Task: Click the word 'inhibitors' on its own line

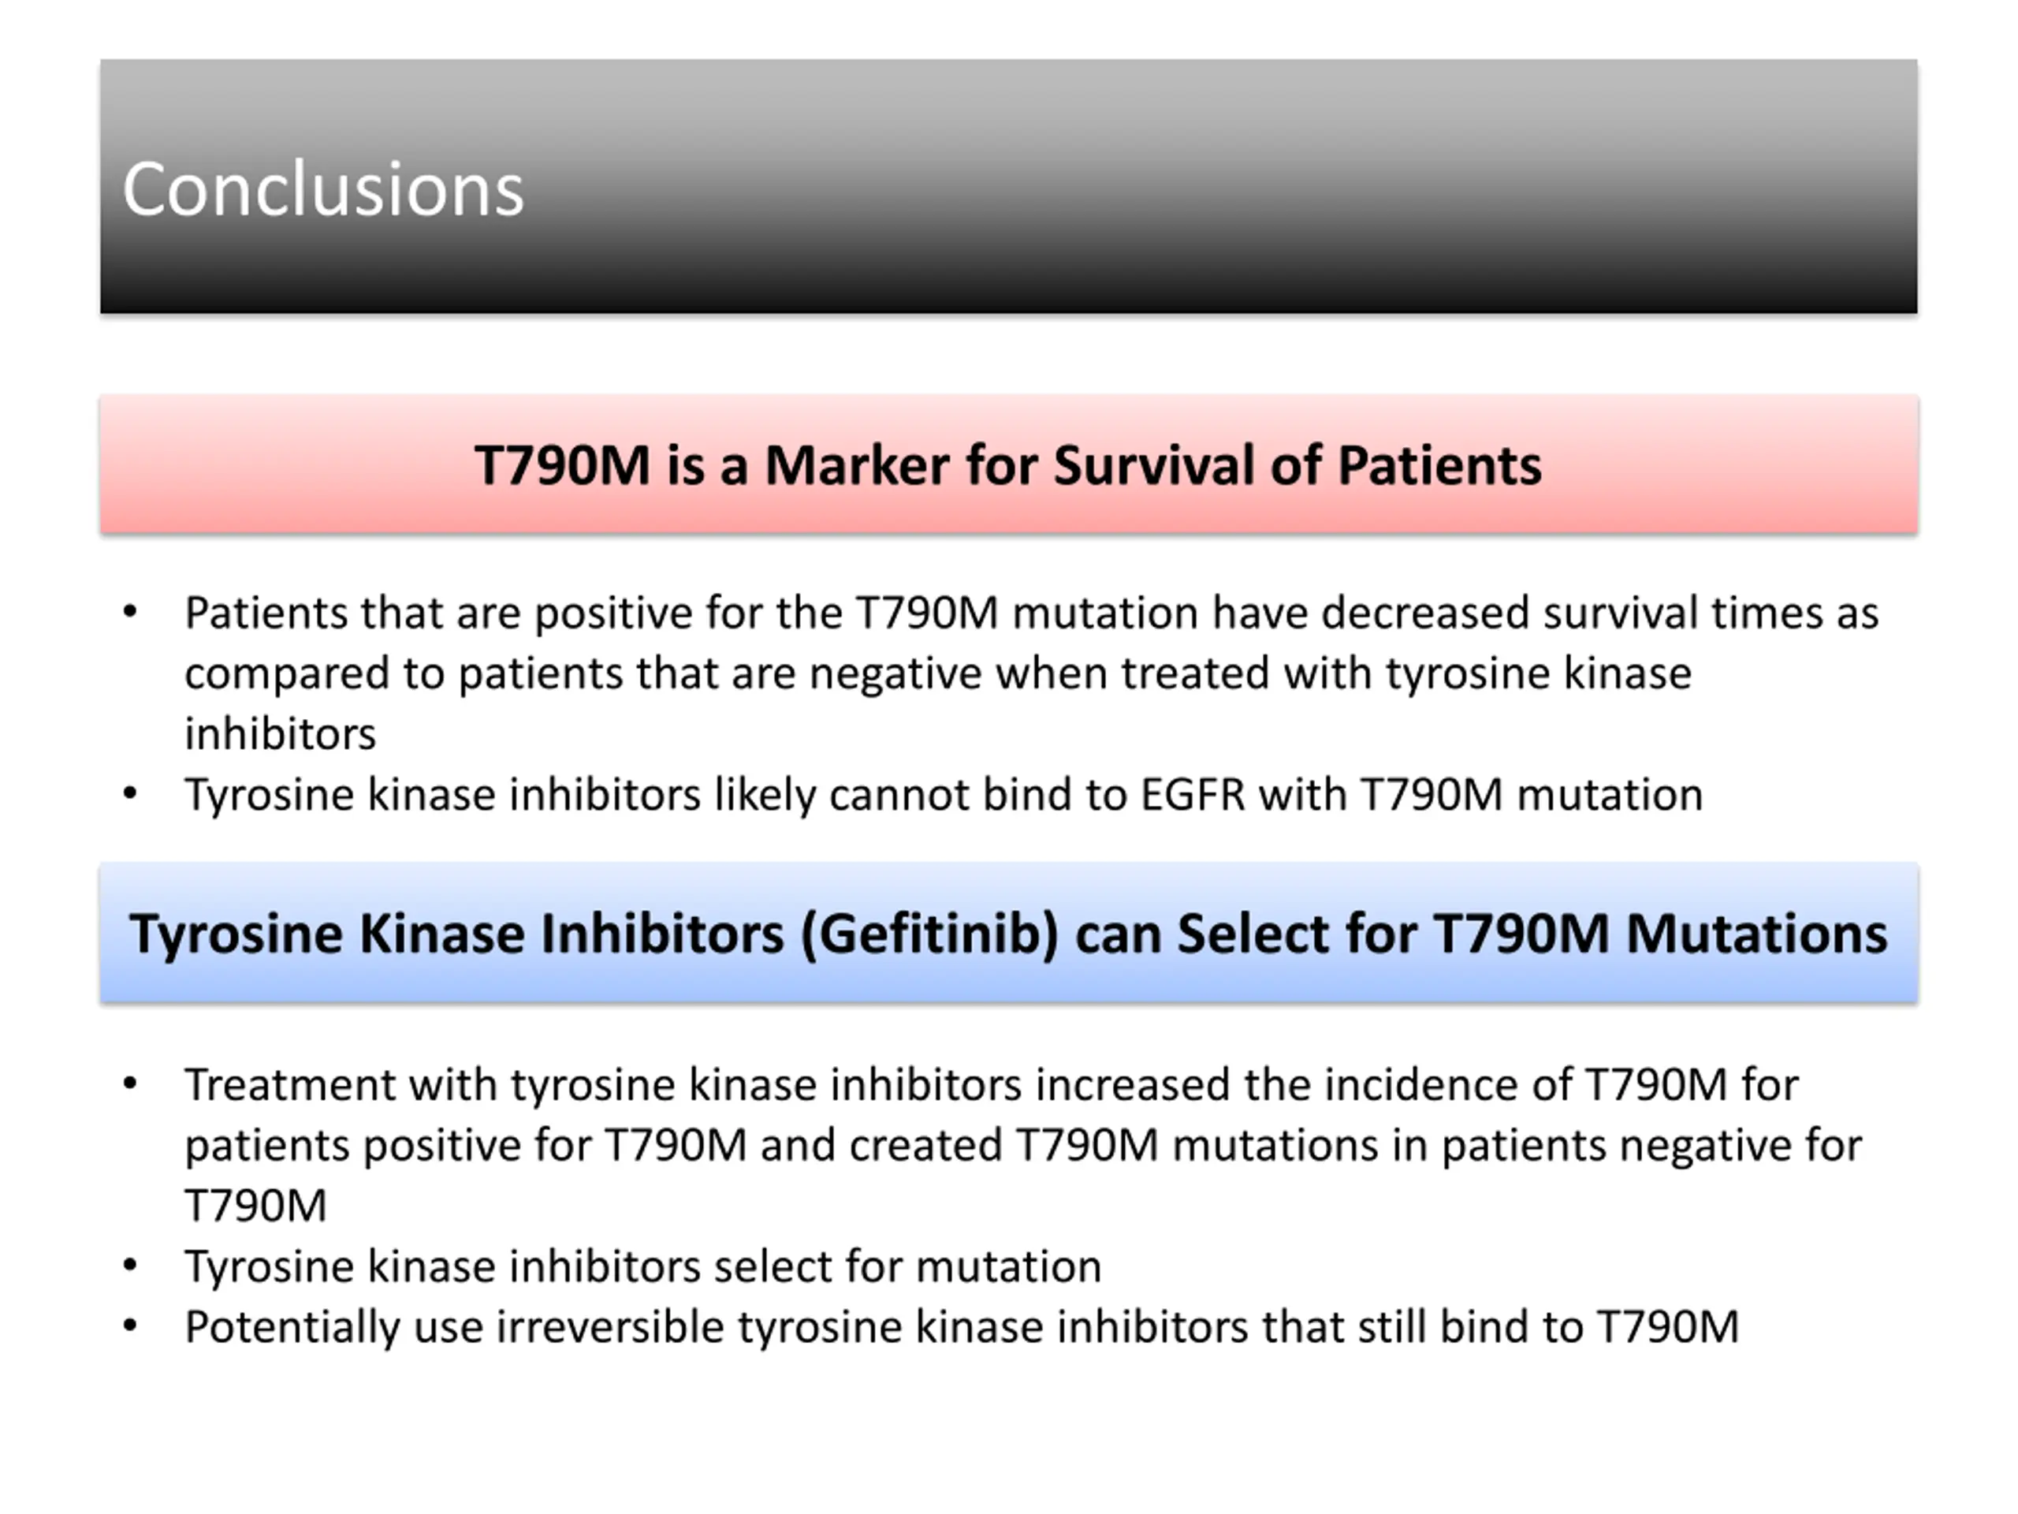Action: pos(280,733)
